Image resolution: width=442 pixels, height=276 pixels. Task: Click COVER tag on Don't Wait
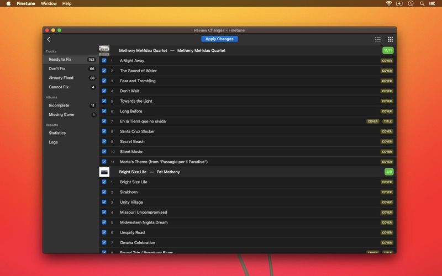387,91
